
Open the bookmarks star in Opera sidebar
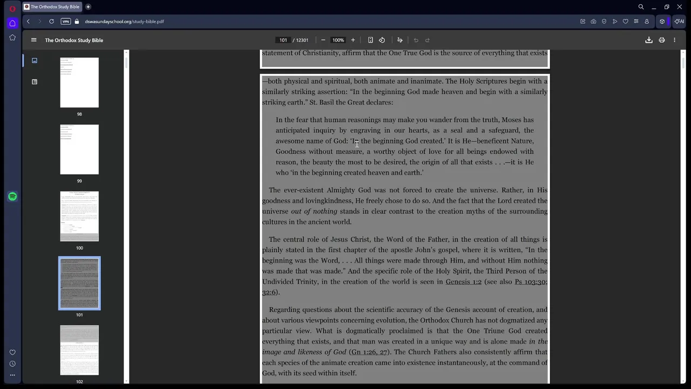point(12,37)
